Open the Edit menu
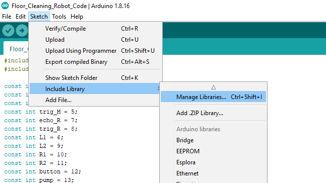Image resolution: width=326 pixels, height=183 pixels. click(x=21, y=17)
